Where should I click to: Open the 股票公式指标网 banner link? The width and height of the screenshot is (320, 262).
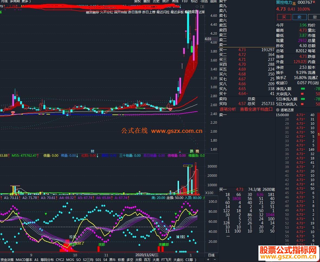[x=288, y=253]
